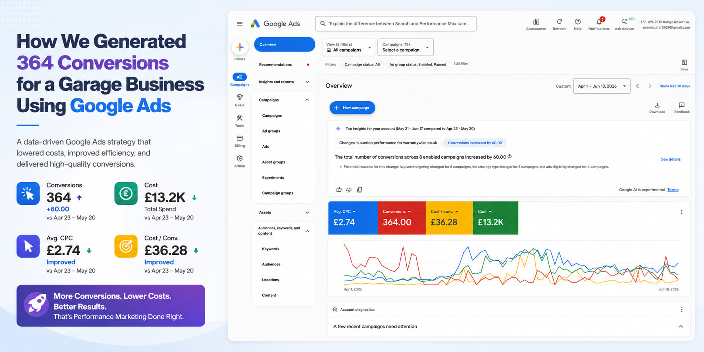Click the Google Ads logo
The height and width of the screenshot is (352, 704).
[x=275, y=24]
